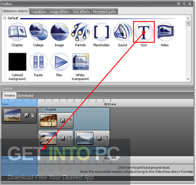Select the Pause object icon

click(x=38, y=62)
